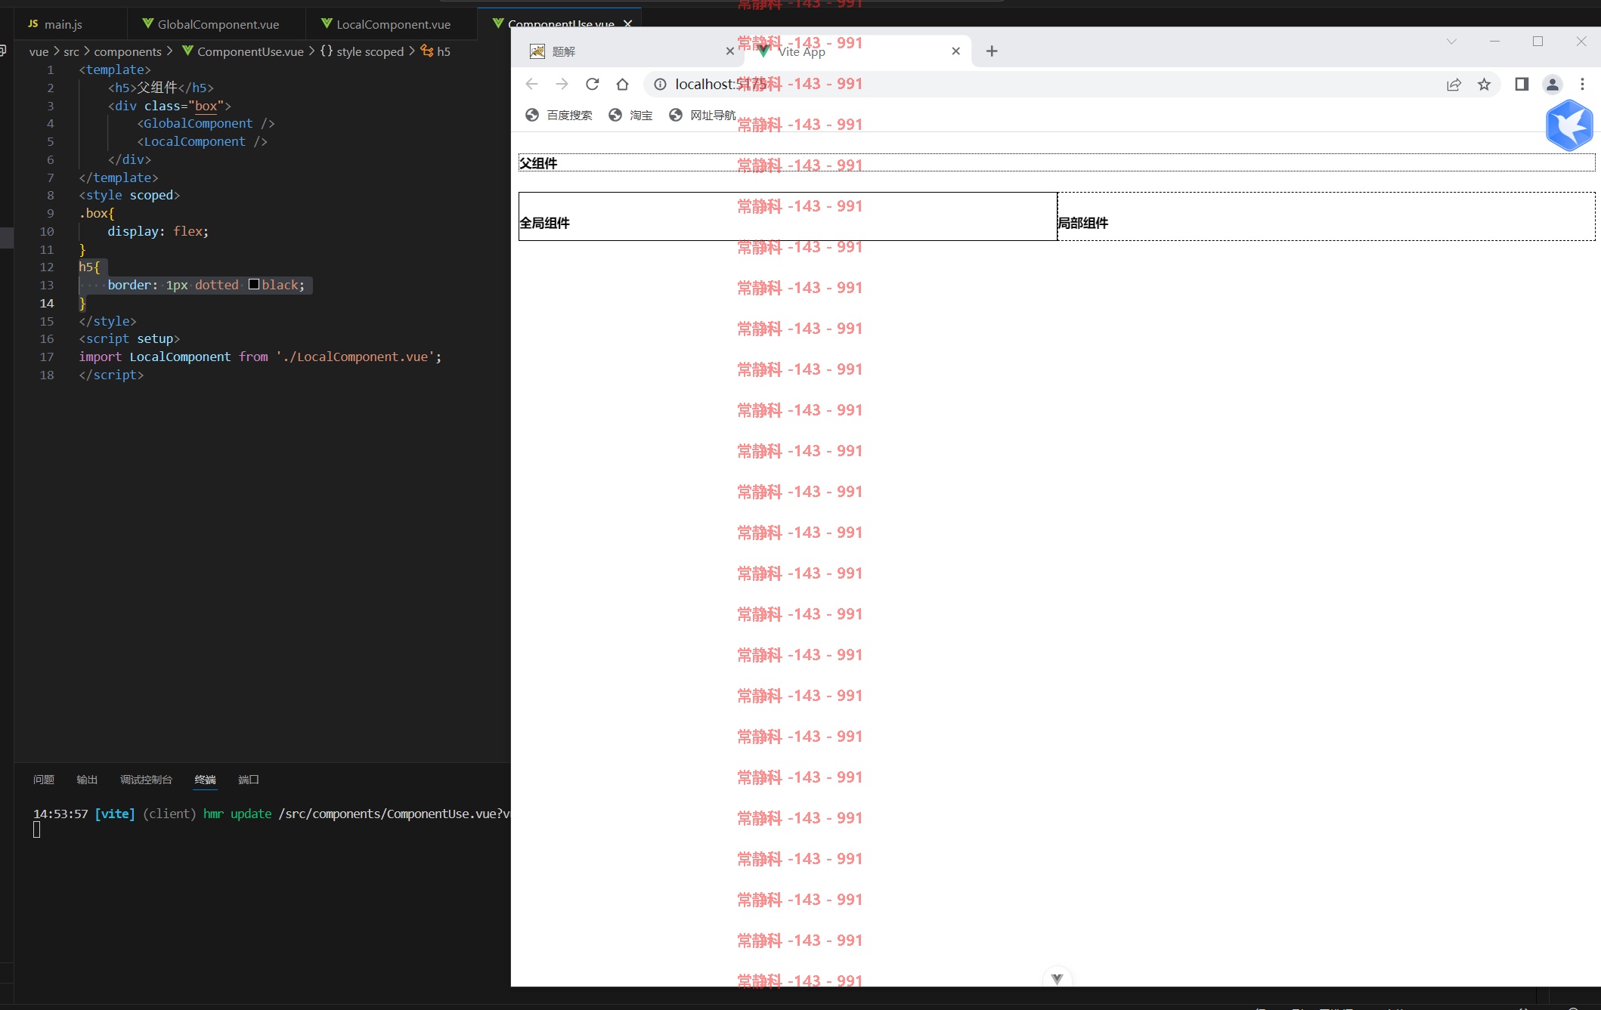Image resolution: width=1601 pixels, height=1010 pixels.
Task: Open 淘宝 bookmark
Action: (x=630, y=115)
